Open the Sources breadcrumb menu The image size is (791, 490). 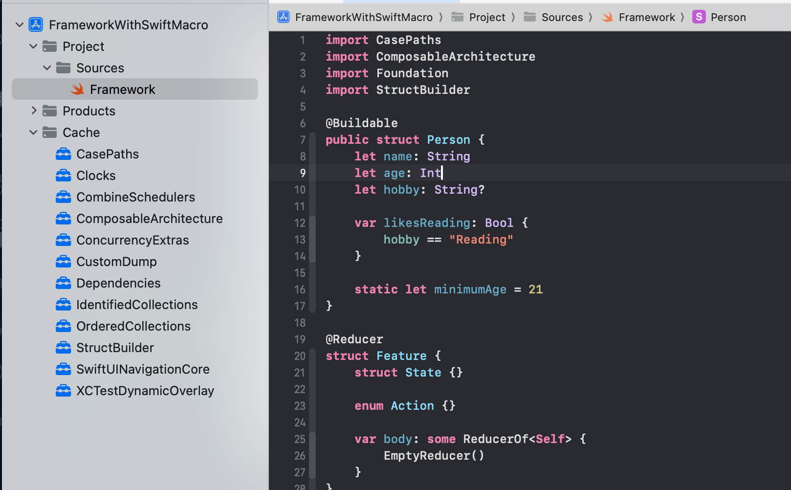562,17
